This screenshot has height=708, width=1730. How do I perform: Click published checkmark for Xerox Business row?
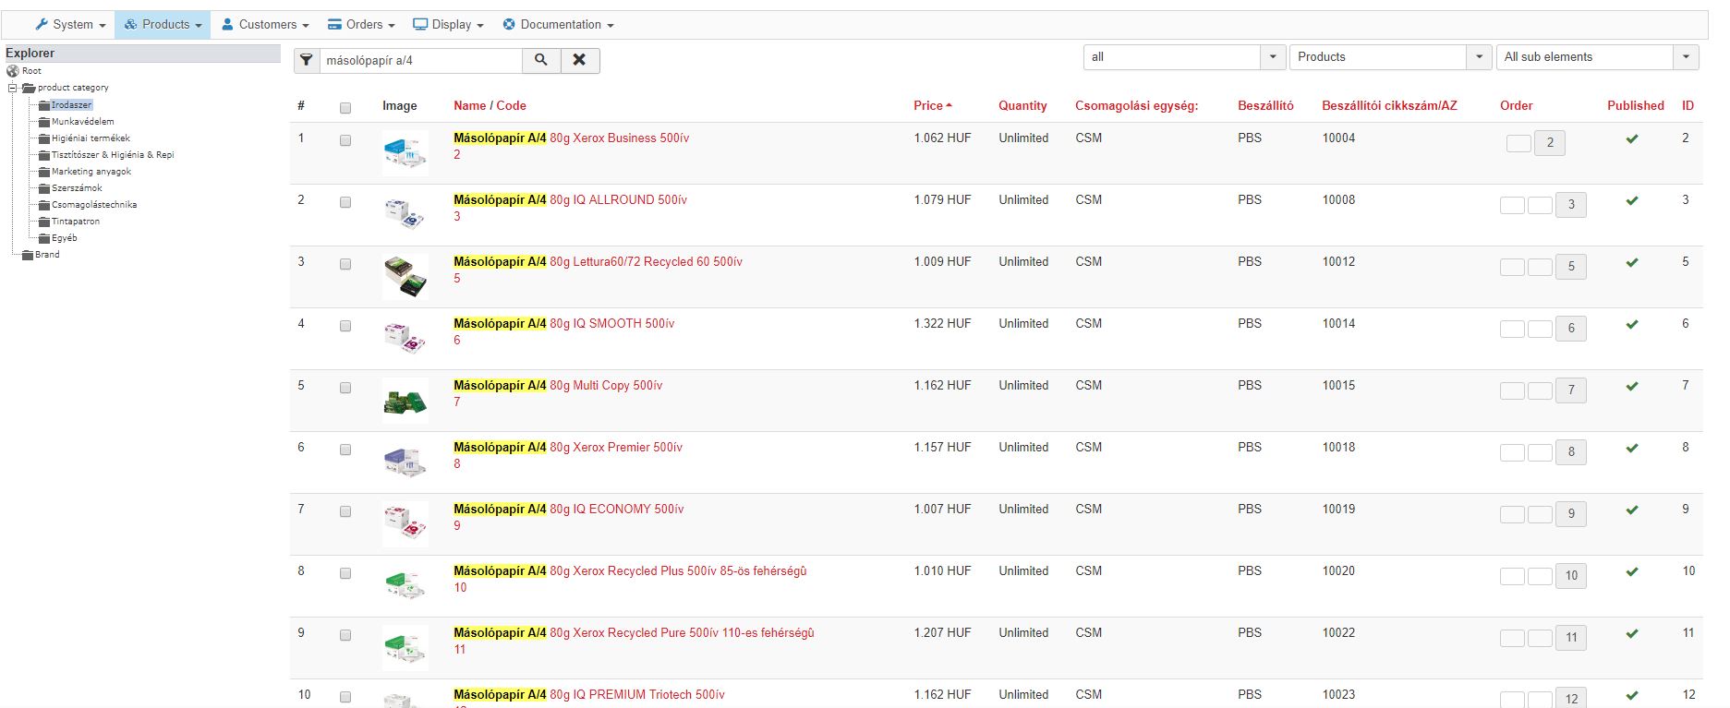pos(1632,139)
